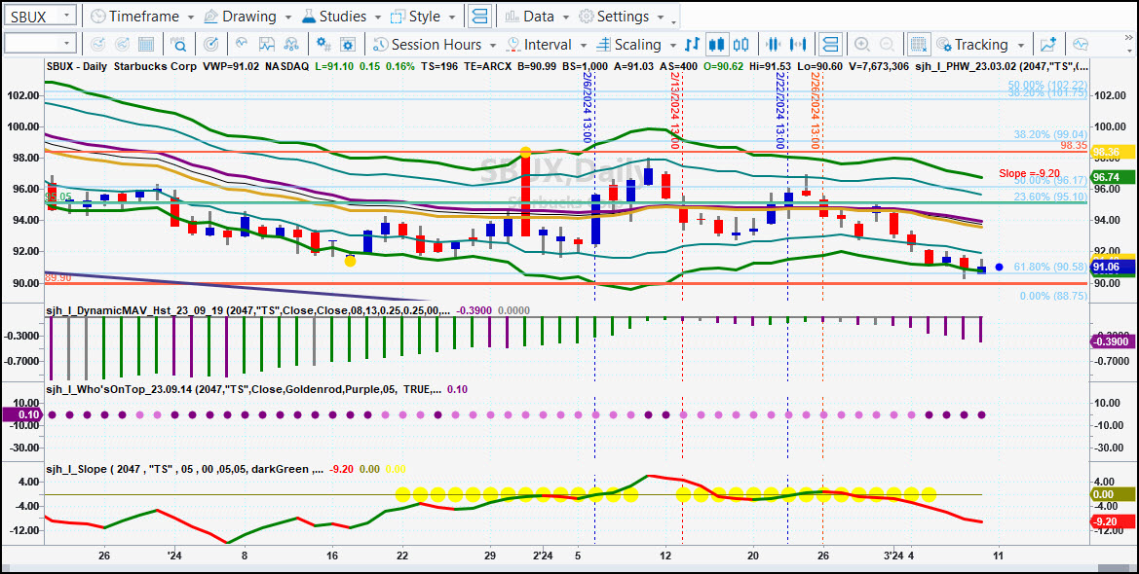Click the second dimmed chart icon in second toolbar
The image size is (1139, 574).
[x=122, y=44]
